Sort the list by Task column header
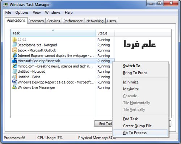The image size is (181, 144). pyautogui.click(x=53, y=33)
